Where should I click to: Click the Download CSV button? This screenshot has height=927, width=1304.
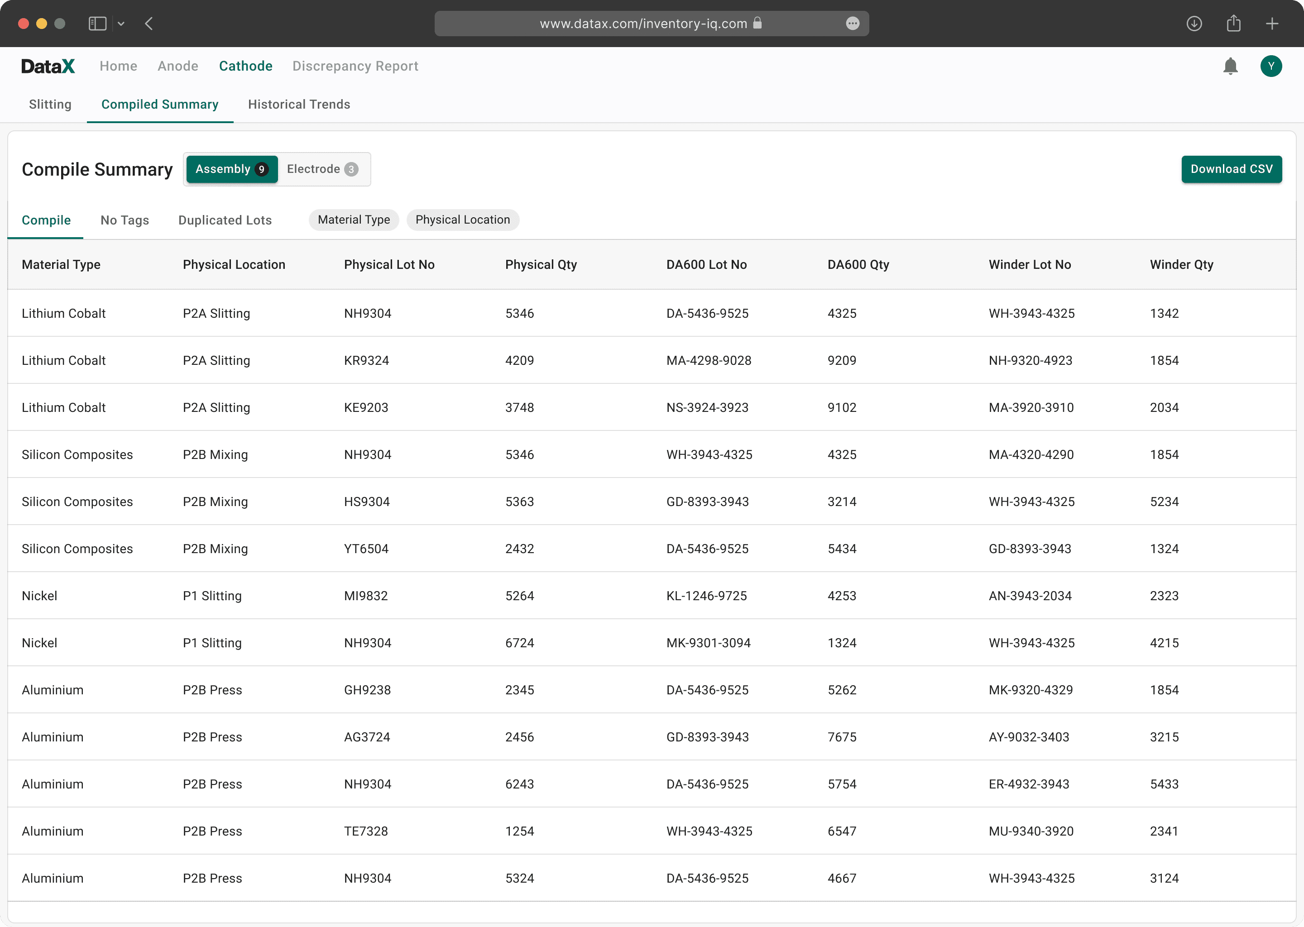1231,169
